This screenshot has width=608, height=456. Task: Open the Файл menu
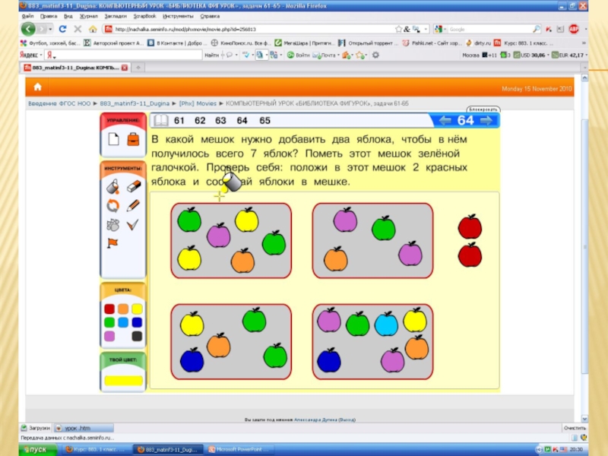[x=27, y=16]
